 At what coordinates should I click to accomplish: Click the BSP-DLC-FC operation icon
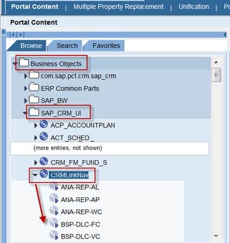[54, 223]
